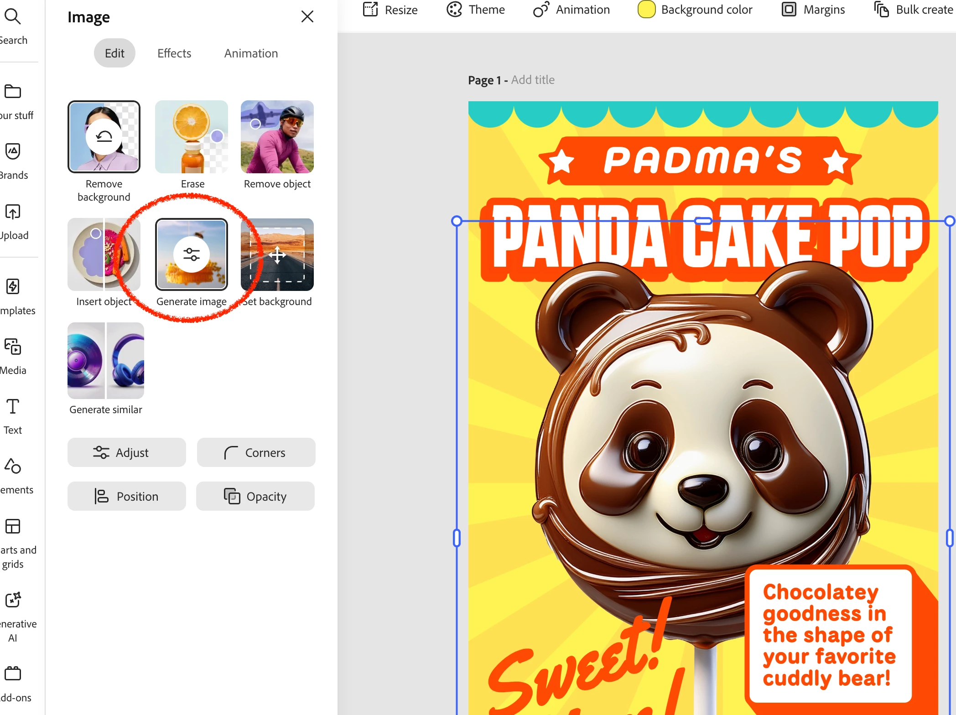Image resolution: width=956 pixels, height=715 pixels.
Task: Open Charts and grids icon
Action: (x=13, y=526)
